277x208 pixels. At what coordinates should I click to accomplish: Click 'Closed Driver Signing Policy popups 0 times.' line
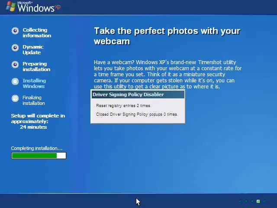137,114
